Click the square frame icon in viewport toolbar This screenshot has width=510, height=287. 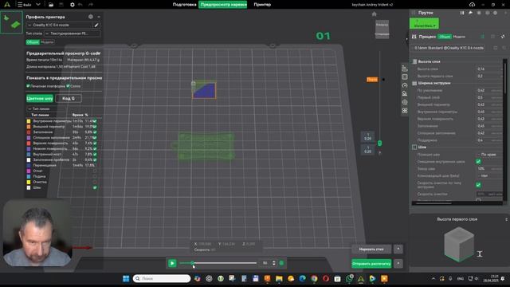point(405,77)
